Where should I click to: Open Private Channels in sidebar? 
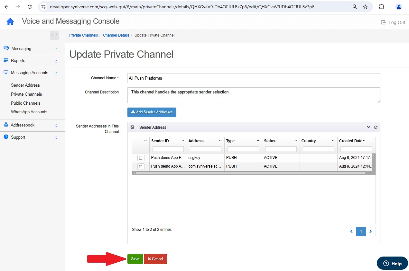tap(26, 94)
